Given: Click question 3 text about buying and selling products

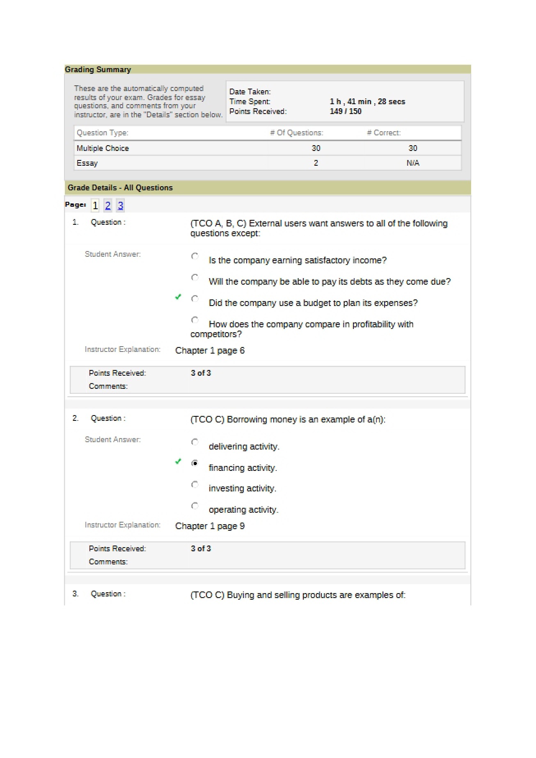Looking at the screenshot, I should [x=298, y=595].
